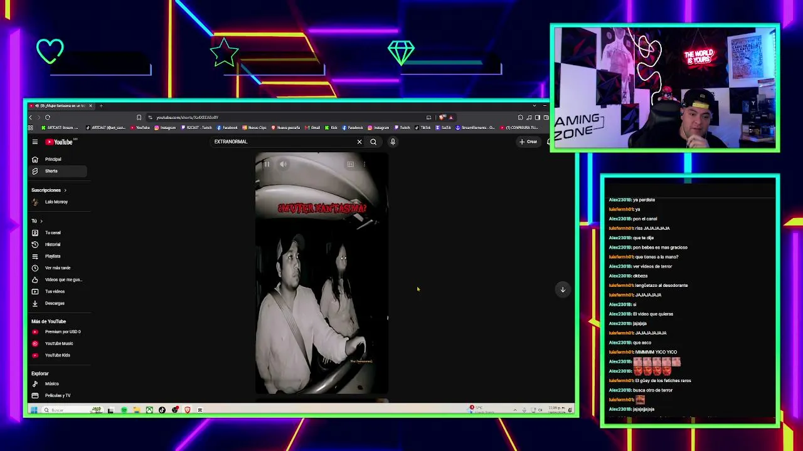This screenshot has height=451, width=803.
Task: Open the Kick bookmark
Action: click(x=331, y=128)
